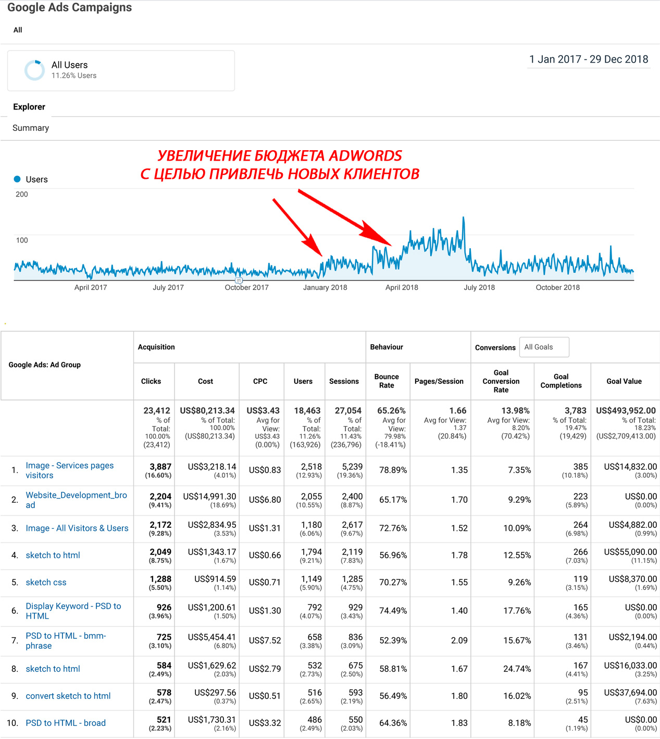Open sketch css ad group link
Image resolution: width=660 pixels, height=739 pixels.
pos(46,582)
